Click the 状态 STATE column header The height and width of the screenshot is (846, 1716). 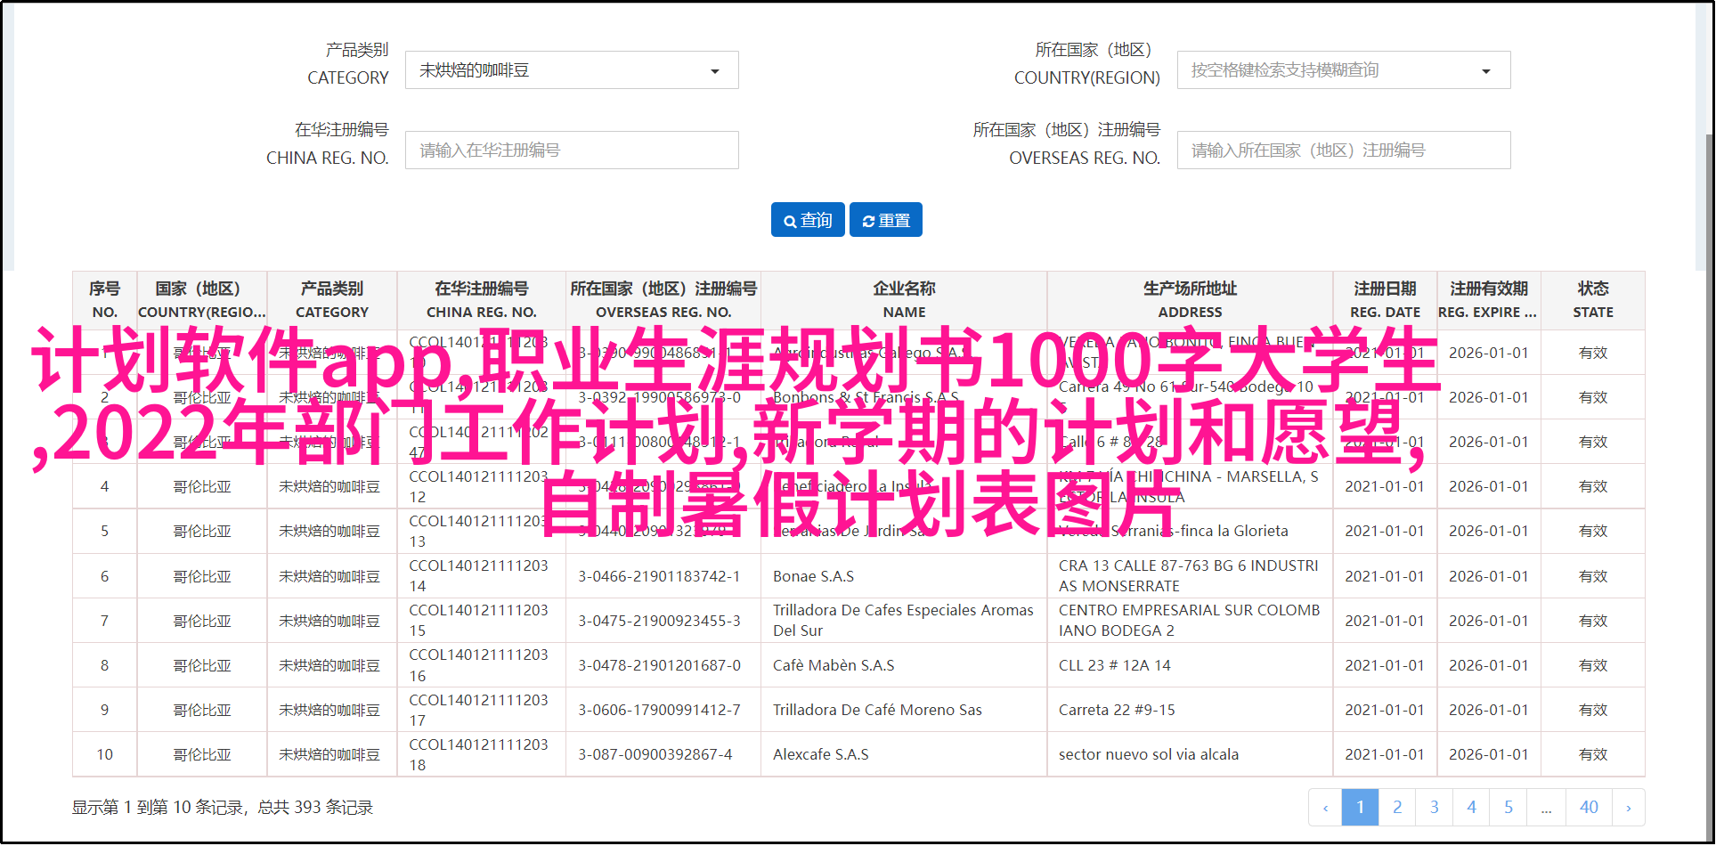(1592, 300)
